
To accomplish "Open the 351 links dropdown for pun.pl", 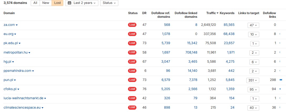I will pyautogui.click(x=253, y=80).
